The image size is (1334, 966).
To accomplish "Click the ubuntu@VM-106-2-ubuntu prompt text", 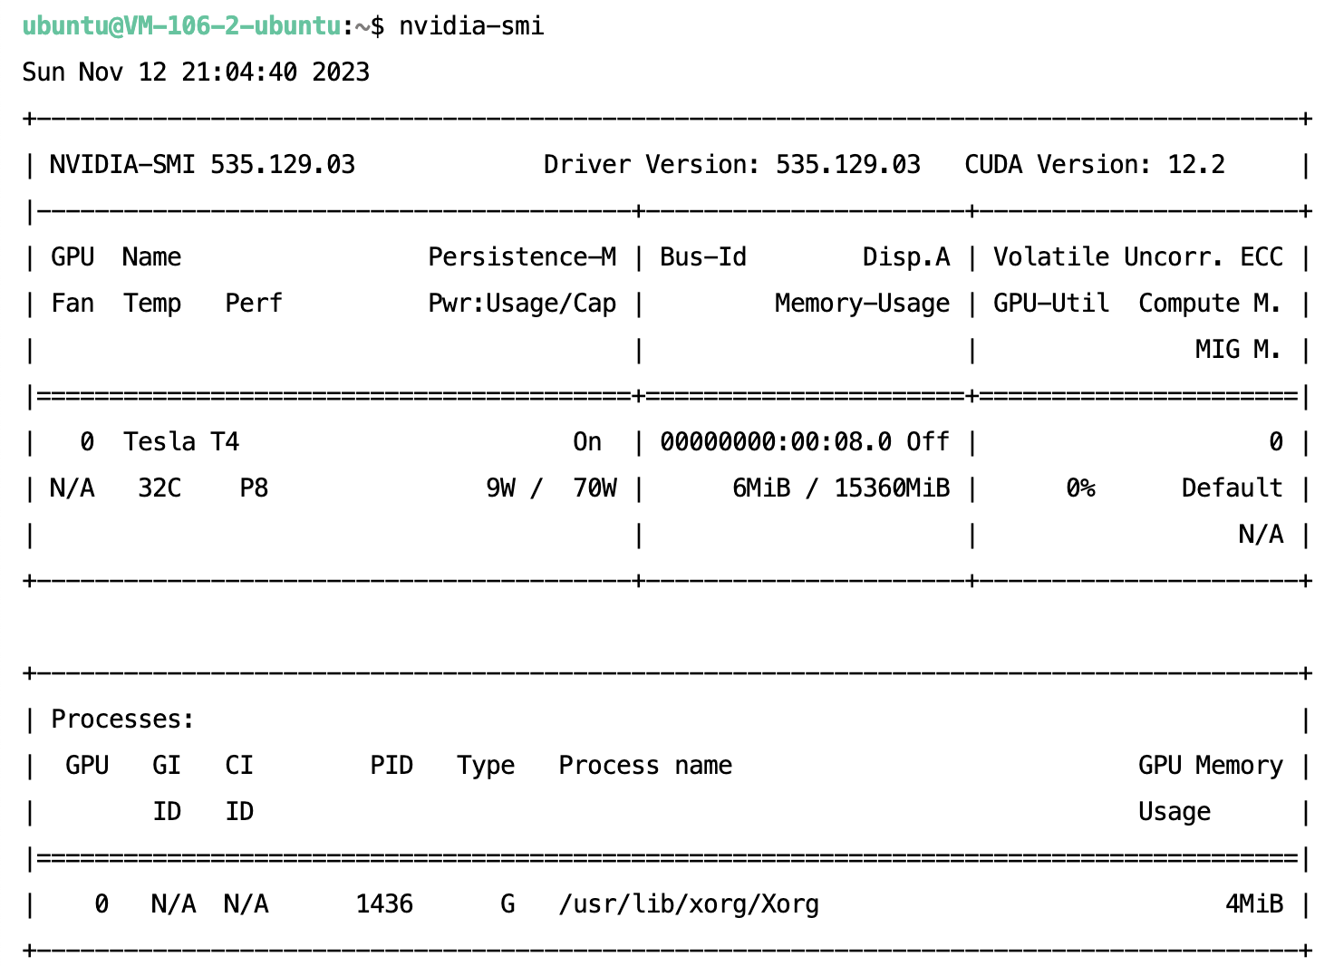I will coord(181,25).
